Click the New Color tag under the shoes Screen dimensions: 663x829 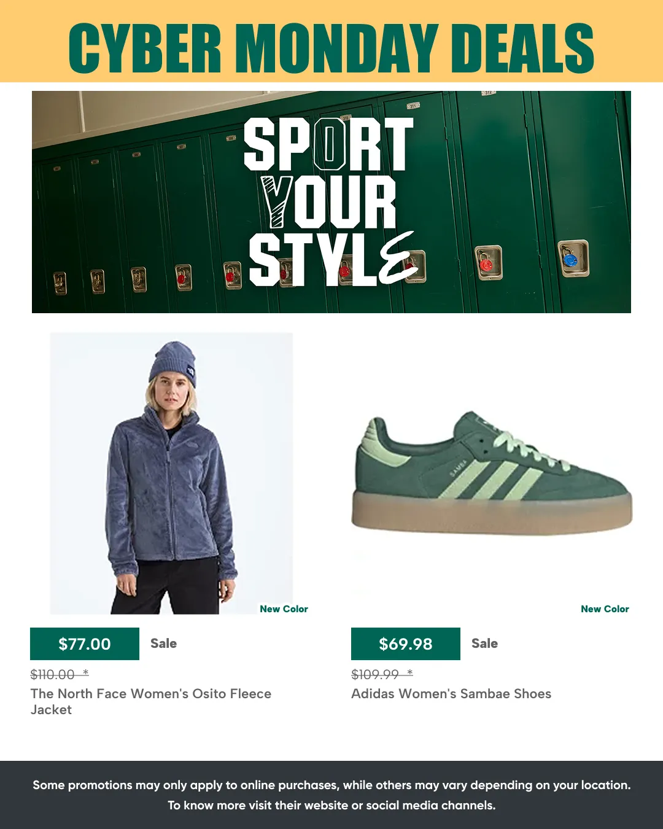[x=605, y=609]
